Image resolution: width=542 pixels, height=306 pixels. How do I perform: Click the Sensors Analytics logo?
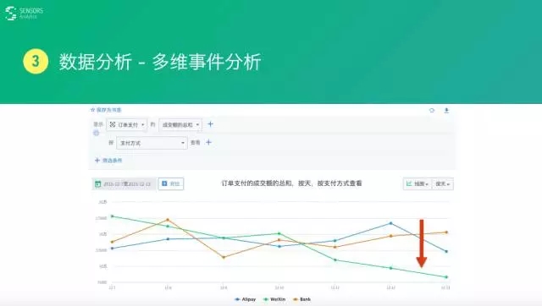coord(24,14)
